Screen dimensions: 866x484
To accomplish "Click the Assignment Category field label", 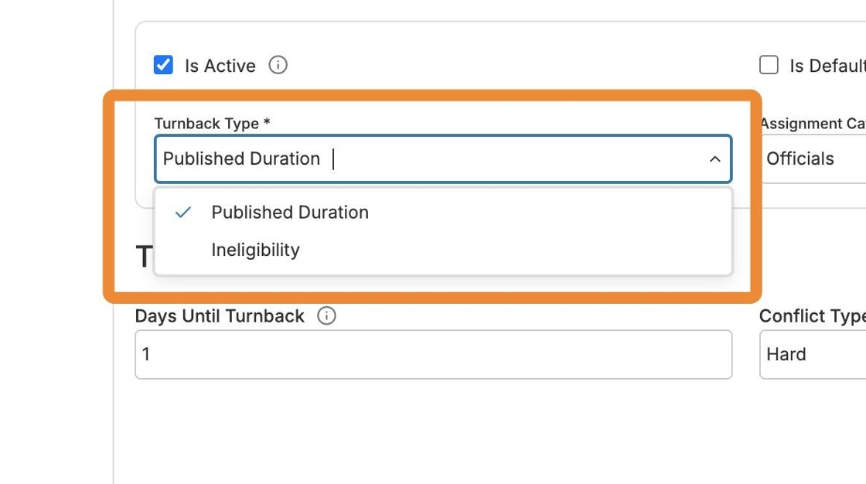I will click(x=812, y=124).
